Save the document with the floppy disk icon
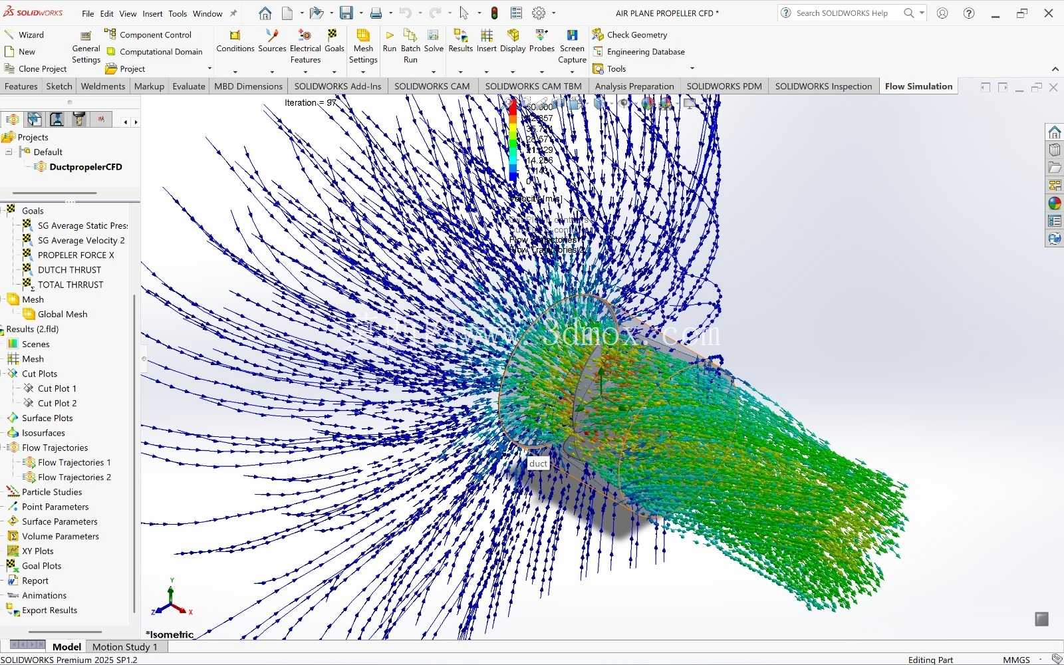 346,13
